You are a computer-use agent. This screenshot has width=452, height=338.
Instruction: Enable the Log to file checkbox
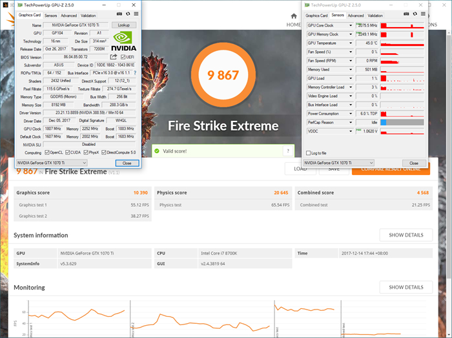307,153
